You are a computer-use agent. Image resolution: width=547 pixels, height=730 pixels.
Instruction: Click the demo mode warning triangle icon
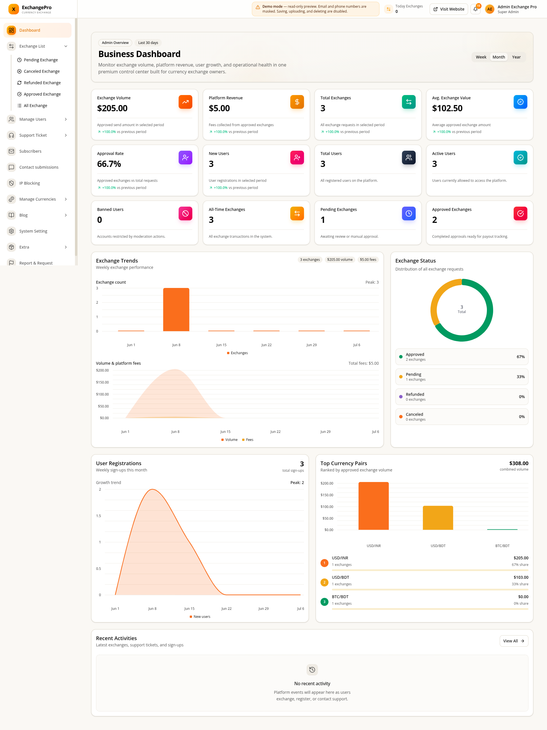[x=258, y=7]
